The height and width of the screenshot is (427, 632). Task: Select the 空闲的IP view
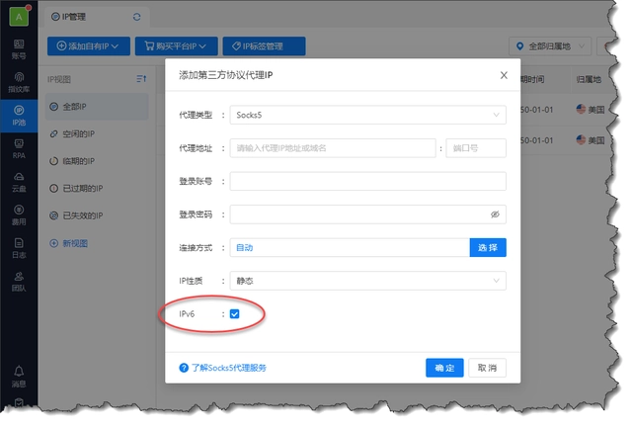[x=97, y=133]
